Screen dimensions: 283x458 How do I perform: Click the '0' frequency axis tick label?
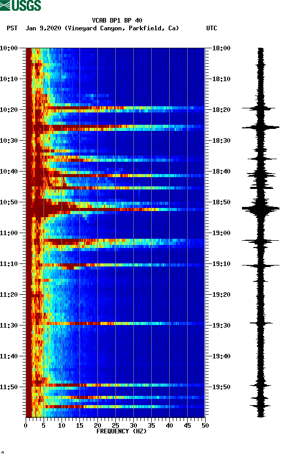pos(26,425)
